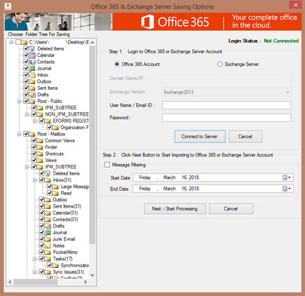Click the folder icon beside Contacts(31)
Viewport: 305px width, 296px height.
click(x=48, y=220)
